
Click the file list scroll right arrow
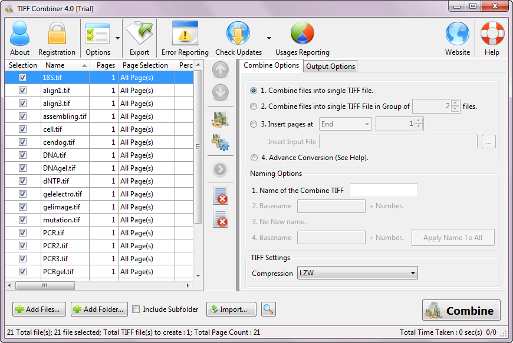tap(188, 285)
